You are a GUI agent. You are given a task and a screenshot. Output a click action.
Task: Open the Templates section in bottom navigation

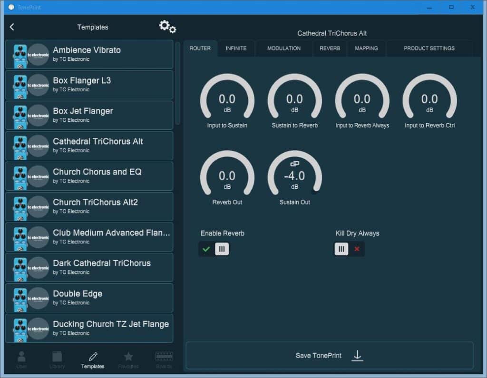[x=93, y=360]
